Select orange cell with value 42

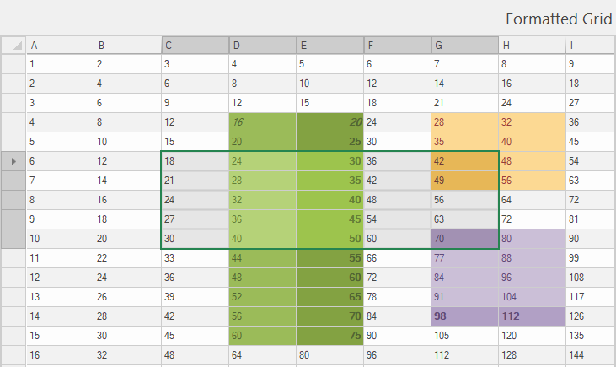tap(464, 160)
